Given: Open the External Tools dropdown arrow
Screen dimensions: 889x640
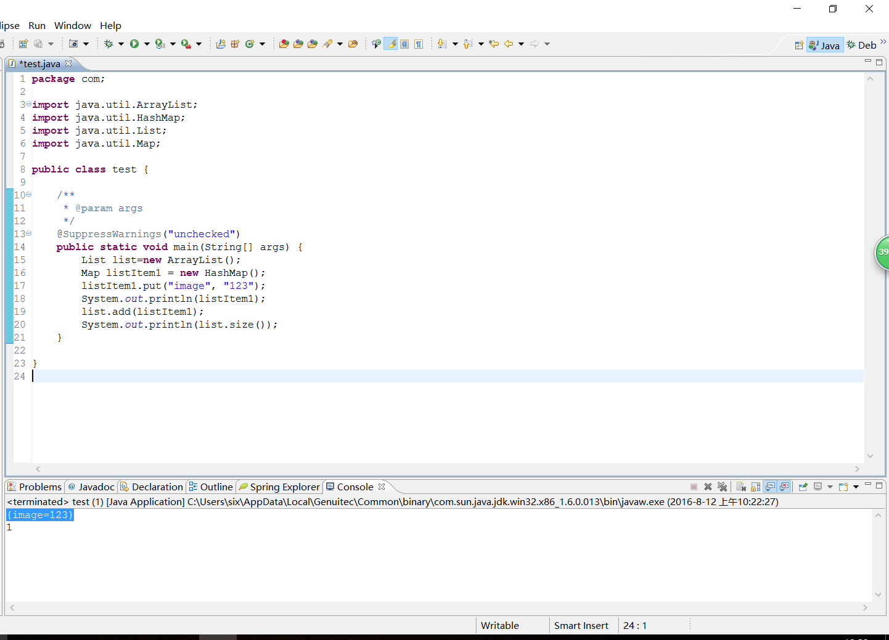Looking at the screenshot, I should coord(199,44).
